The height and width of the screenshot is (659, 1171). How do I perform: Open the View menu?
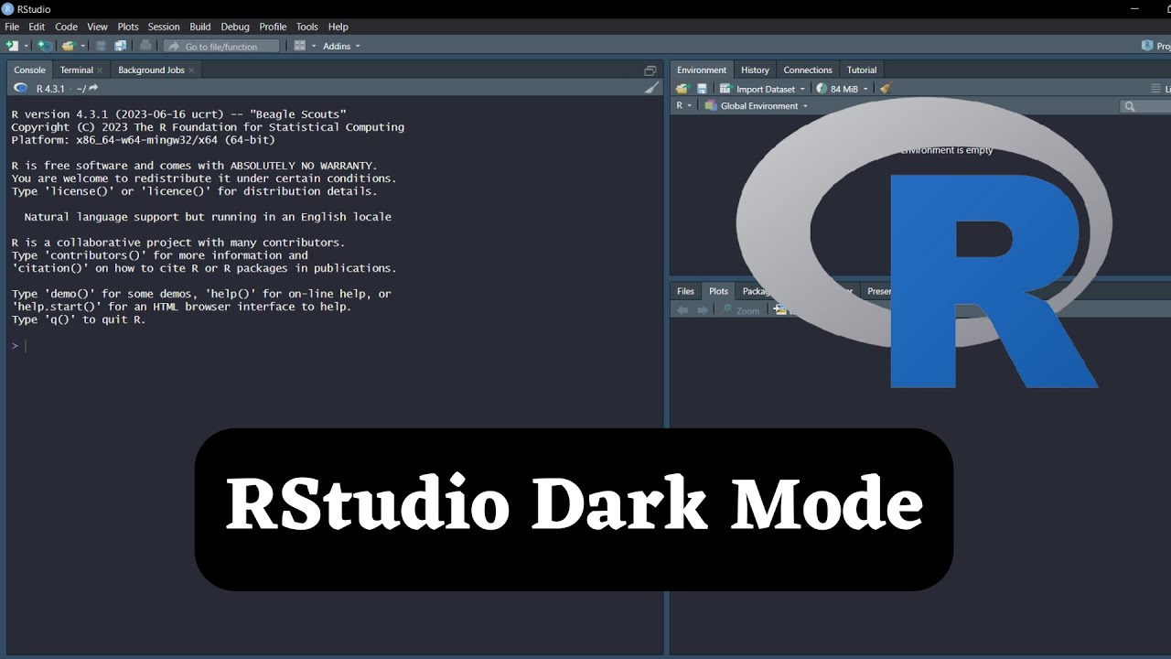(97, 27)
